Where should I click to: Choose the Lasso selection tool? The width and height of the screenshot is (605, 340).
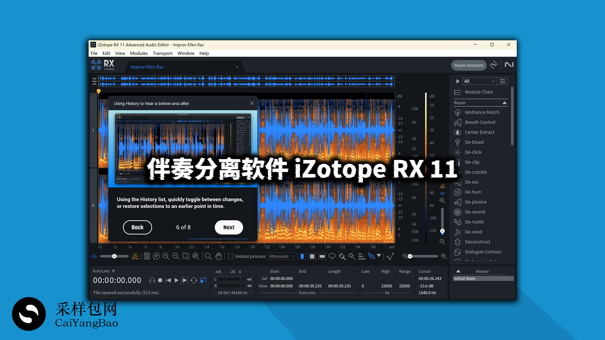click(x=332, y=256)
